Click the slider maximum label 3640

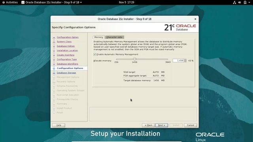[168, 62]
